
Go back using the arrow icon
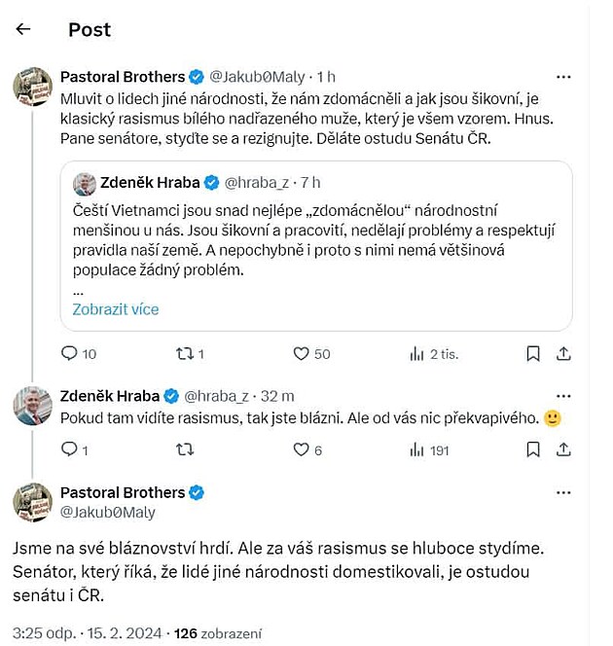23,29
